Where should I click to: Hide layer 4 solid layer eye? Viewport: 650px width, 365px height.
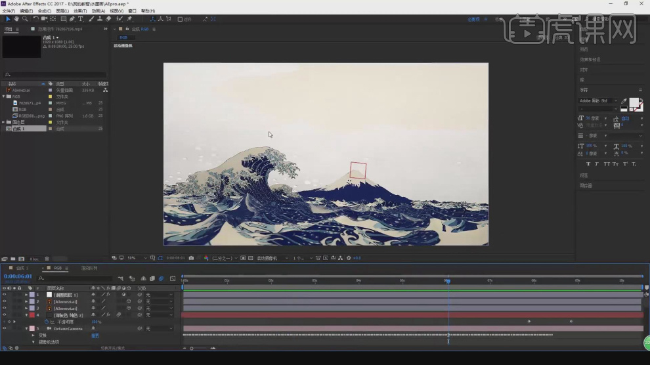coord(4,315)
